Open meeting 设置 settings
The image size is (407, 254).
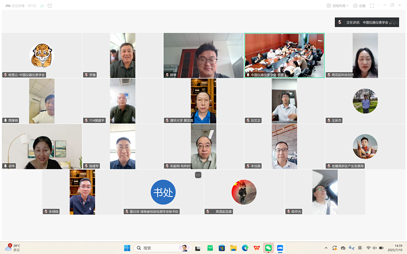[360, 6]
